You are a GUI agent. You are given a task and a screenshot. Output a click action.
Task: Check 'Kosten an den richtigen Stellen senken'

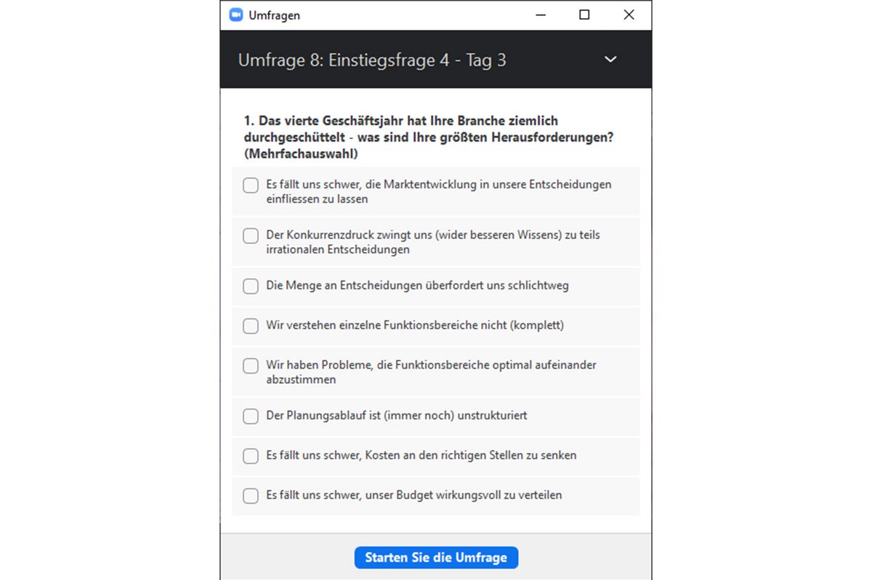251,456
